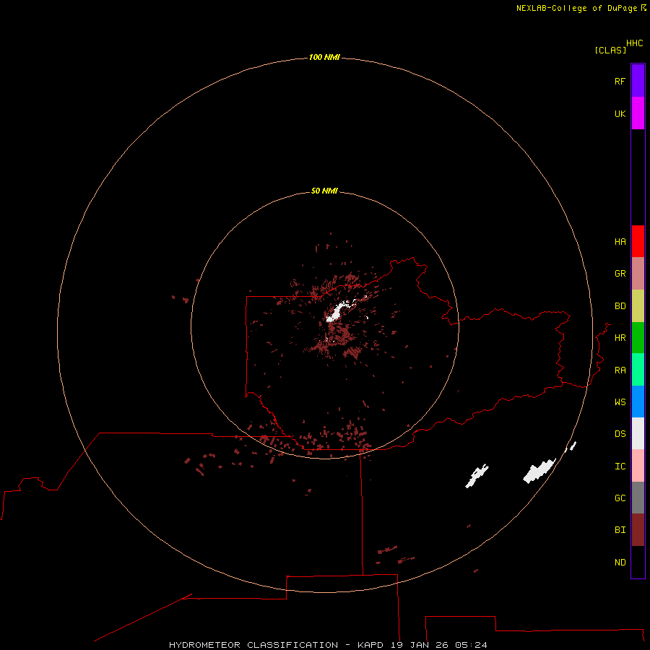This screenshot has width=650, height=650.
Task: Click the RF legend label
Action: pyautogui.click(x=620, y=81)
